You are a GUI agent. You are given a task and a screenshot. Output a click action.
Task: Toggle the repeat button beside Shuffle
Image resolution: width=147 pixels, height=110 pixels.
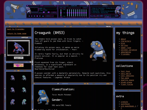pyautogui.click(x=52, y=16)
